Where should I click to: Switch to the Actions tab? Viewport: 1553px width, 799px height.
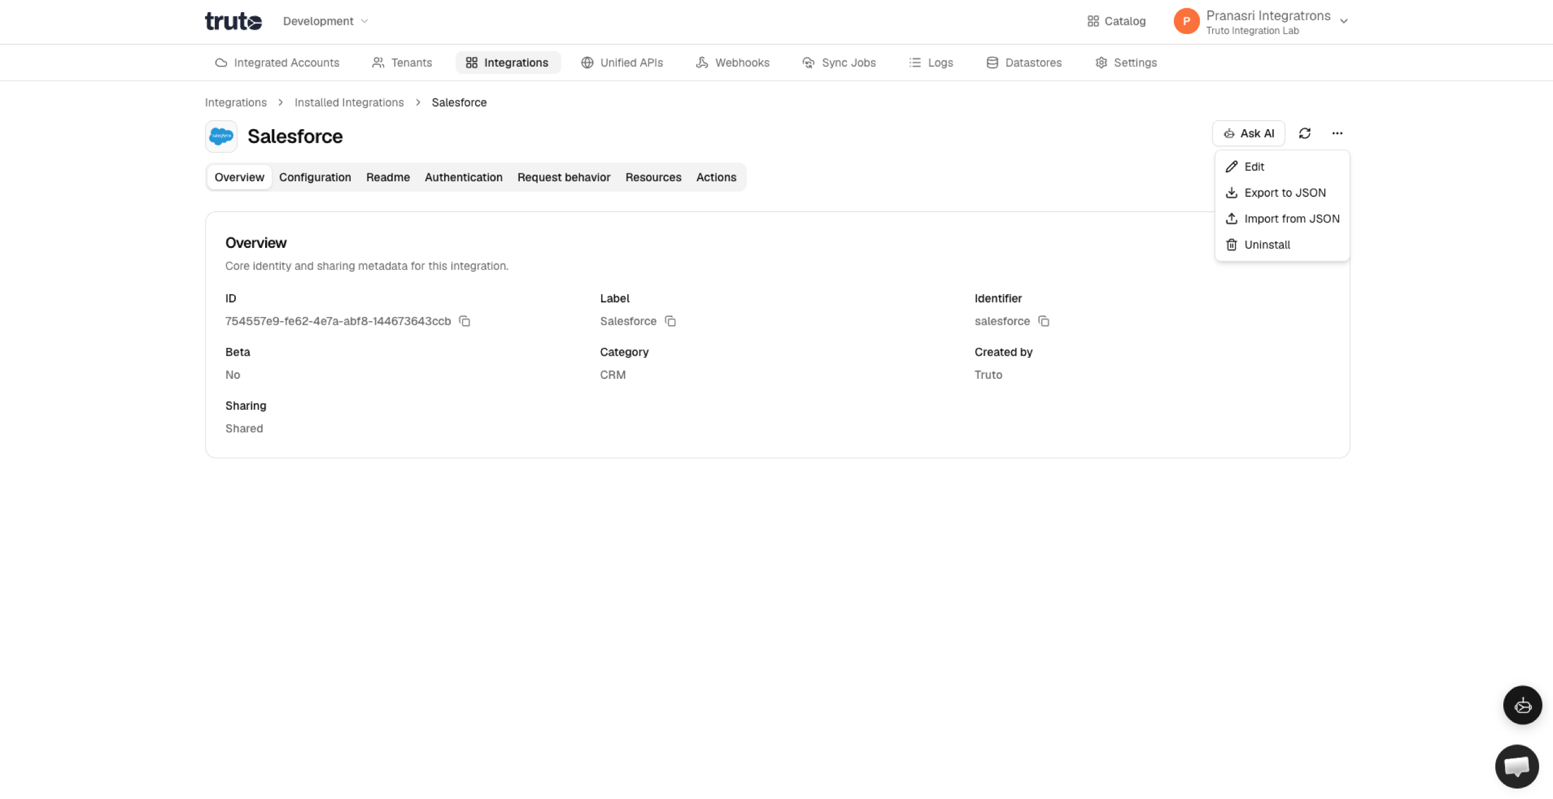pos(716,177)
